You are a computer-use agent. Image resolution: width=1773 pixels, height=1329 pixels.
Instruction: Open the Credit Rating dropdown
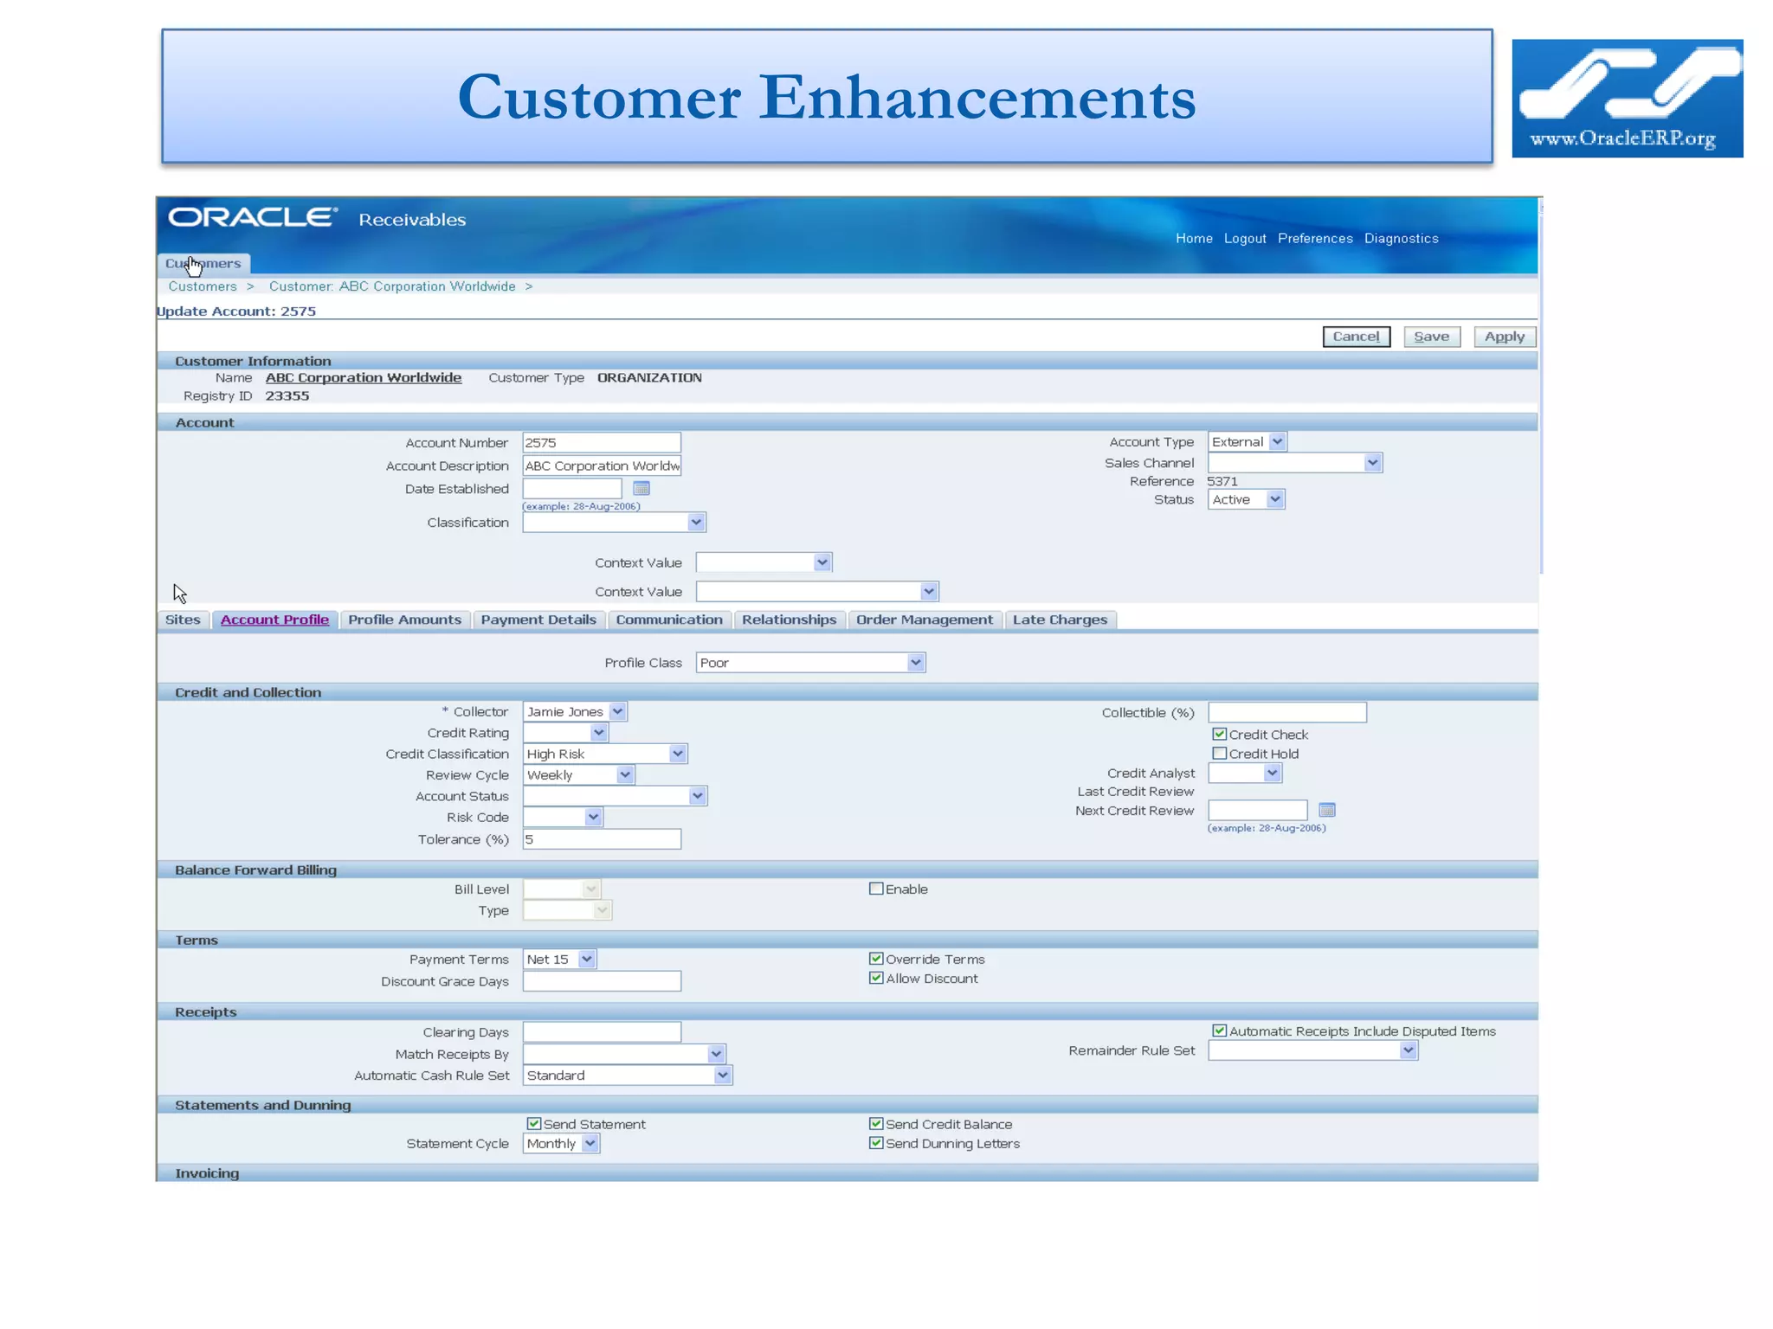(x=565, y=733)
